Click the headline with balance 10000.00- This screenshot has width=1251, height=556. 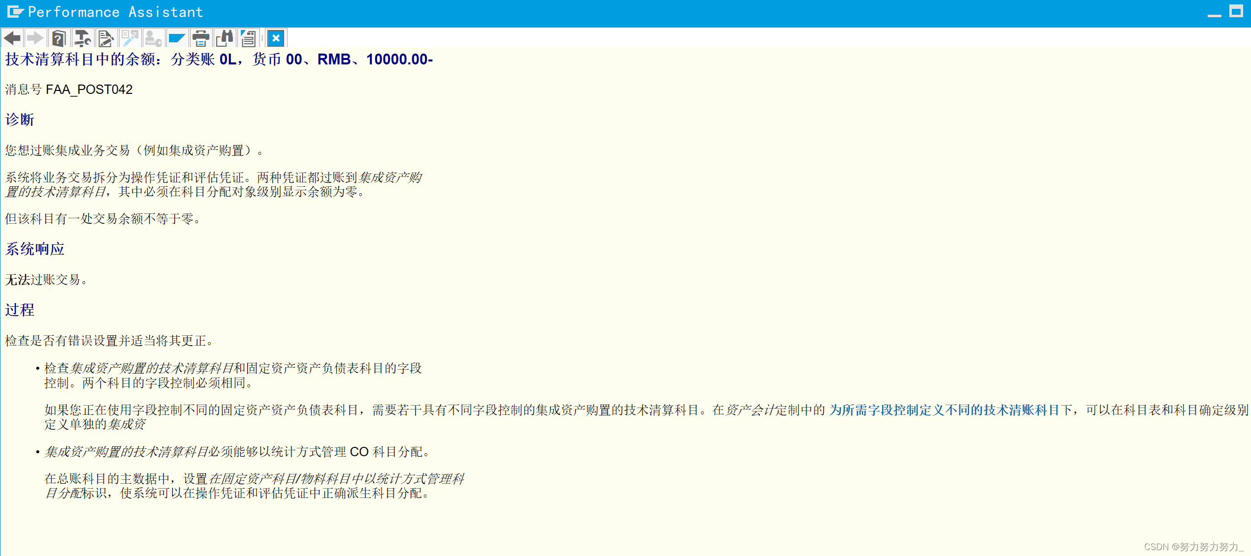tap(219, 59)
